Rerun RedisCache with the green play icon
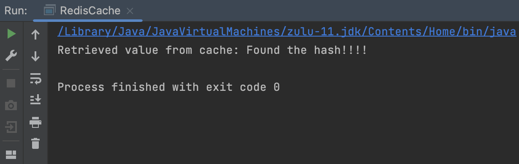Image resolution: width=519 pixels, height=164 pixels. (11, 34)
